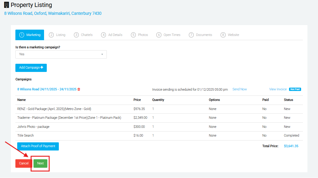Select the step 8 circle icon for Website
This screenshot has width=318, height=178.
pyautogui.click(x=223, y=35)
